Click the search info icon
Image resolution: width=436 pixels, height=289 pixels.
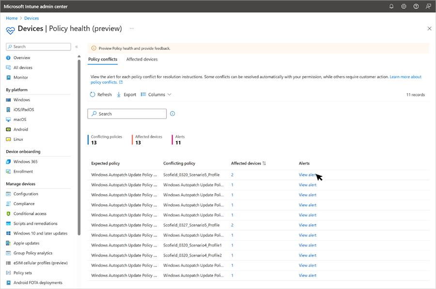coord(172,114)
